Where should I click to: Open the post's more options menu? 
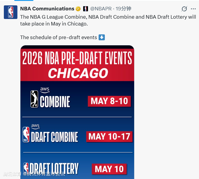[x=194, y=9]
